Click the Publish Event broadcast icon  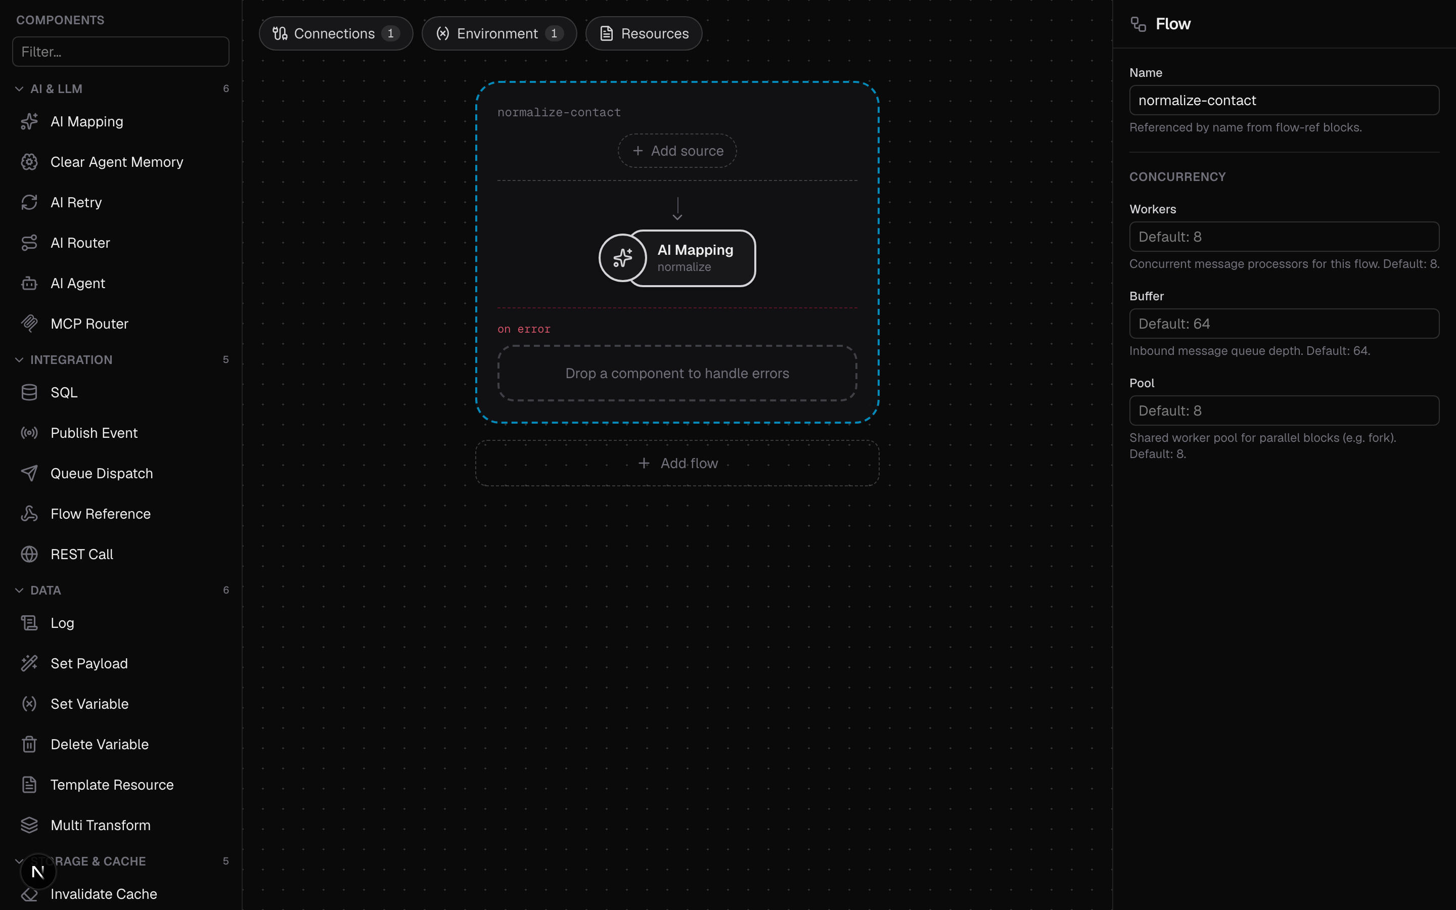click(x=29, y=433)
